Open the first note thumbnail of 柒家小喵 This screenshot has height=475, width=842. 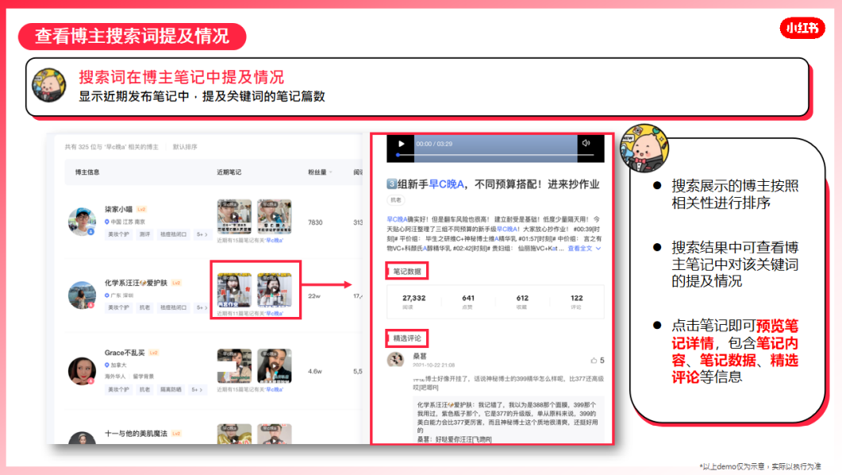click(234, 217)
